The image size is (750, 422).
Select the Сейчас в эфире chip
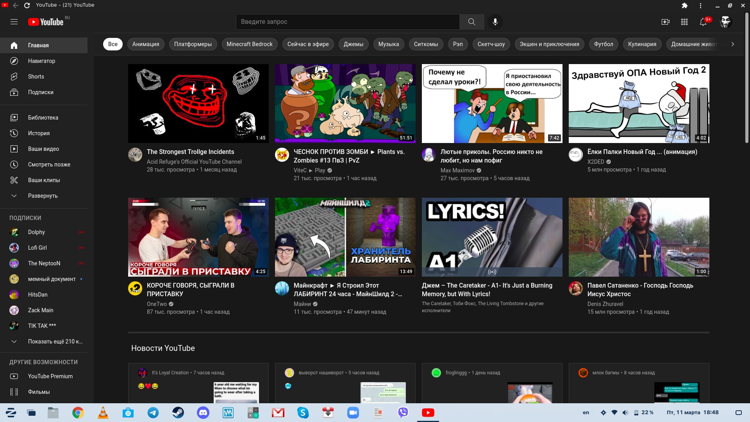click(x=308, y=44)
